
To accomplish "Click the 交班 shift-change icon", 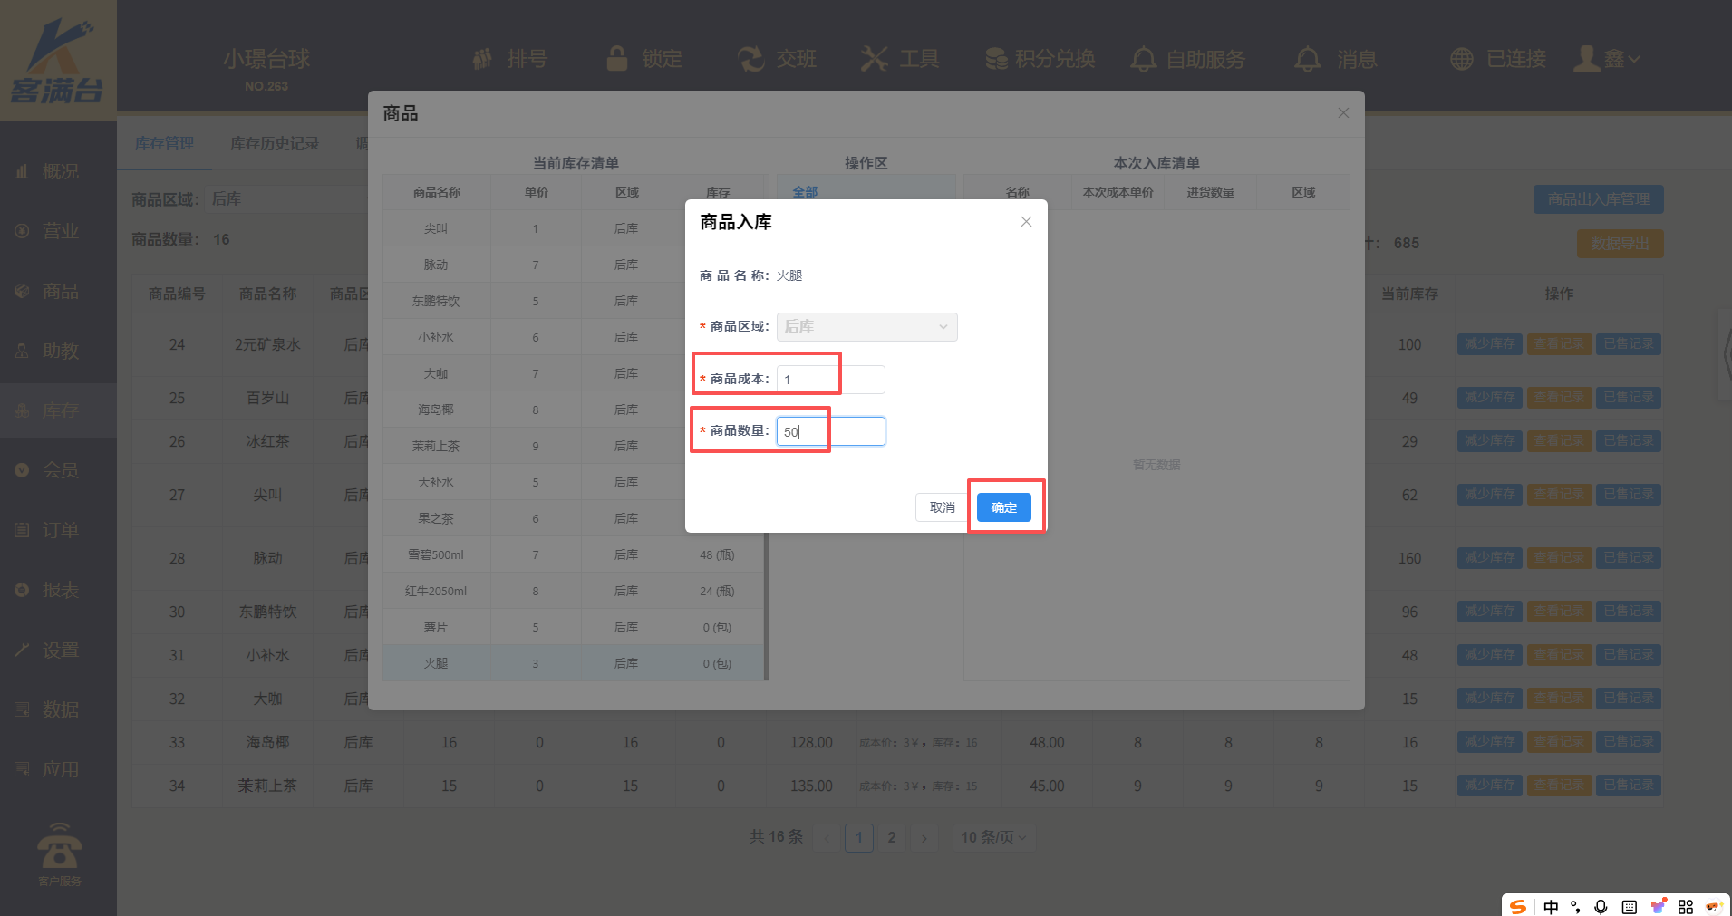I will (750, 59).
